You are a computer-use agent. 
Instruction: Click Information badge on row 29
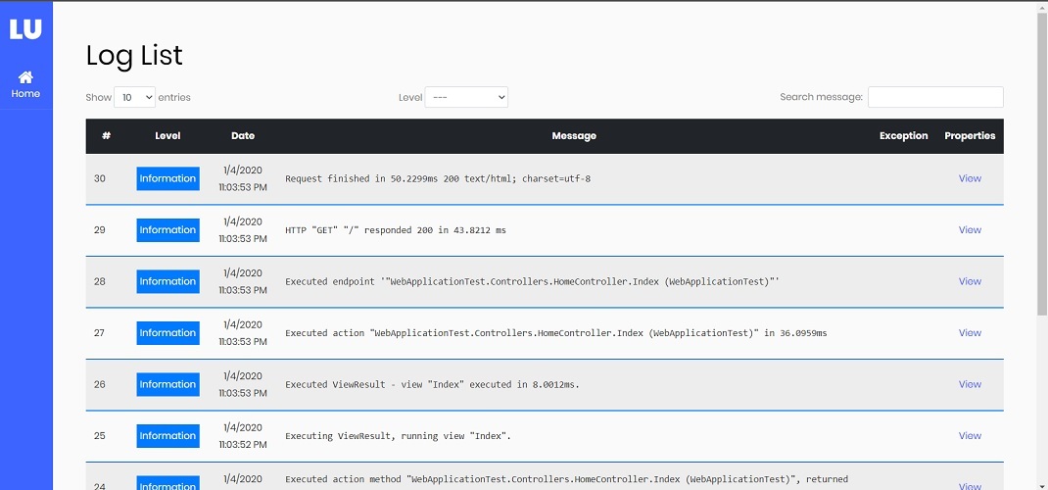pos(167,230)
